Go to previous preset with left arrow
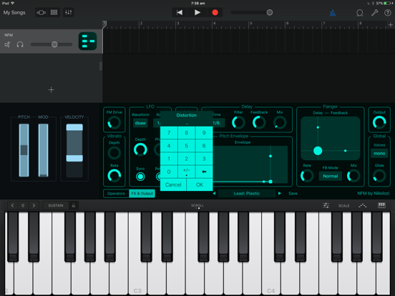395x296 pixels. (x=214, y=193)
